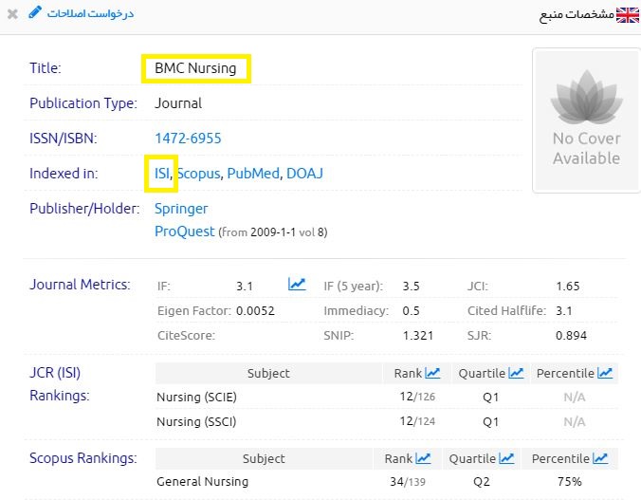Open JCR Quartile trend chart icon

pos(515,373)
